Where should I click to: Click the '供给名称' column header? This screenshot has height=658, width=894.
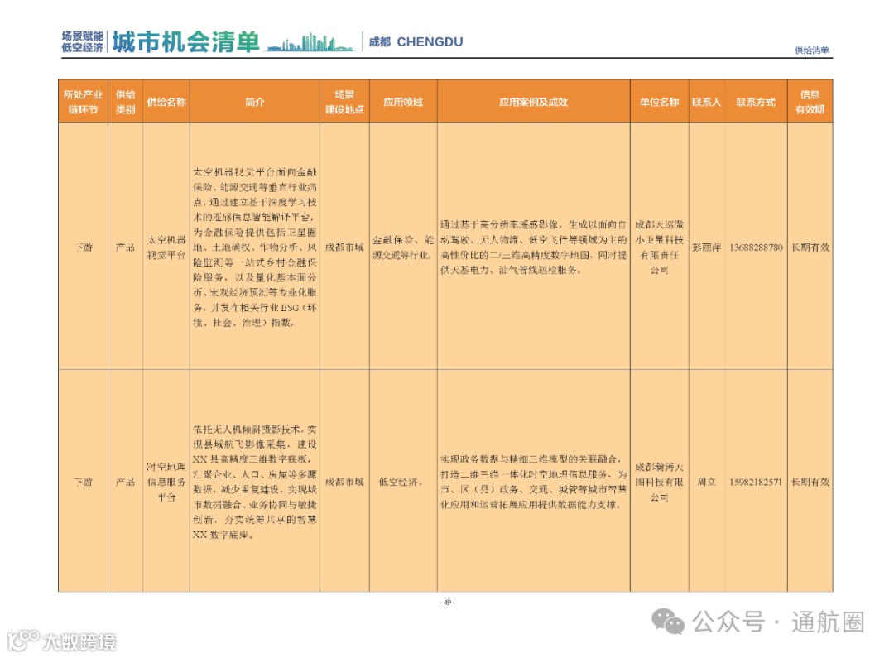166,102
